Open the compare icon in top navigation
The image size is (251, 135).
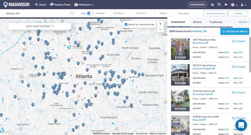tap(219, 5)
